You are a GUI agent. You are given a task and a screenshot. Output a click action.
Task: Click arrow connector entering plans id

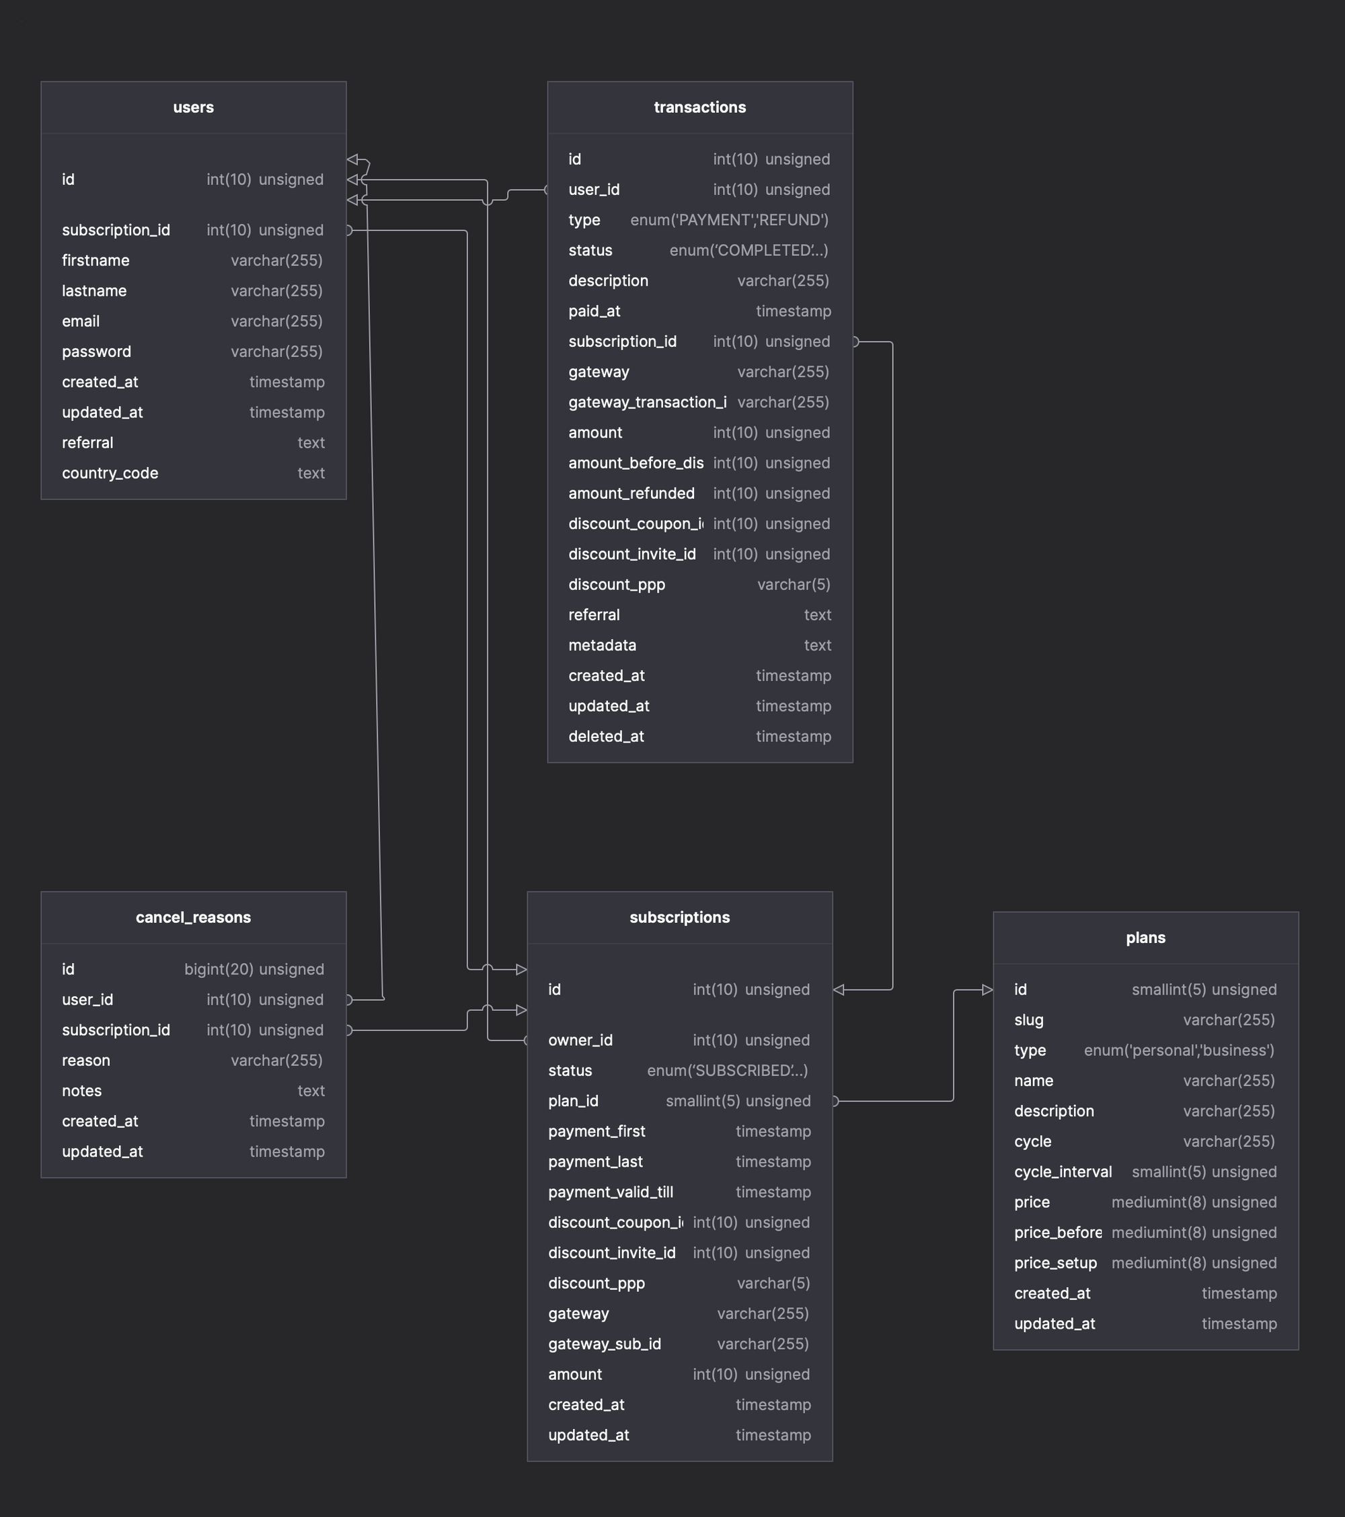987,990
